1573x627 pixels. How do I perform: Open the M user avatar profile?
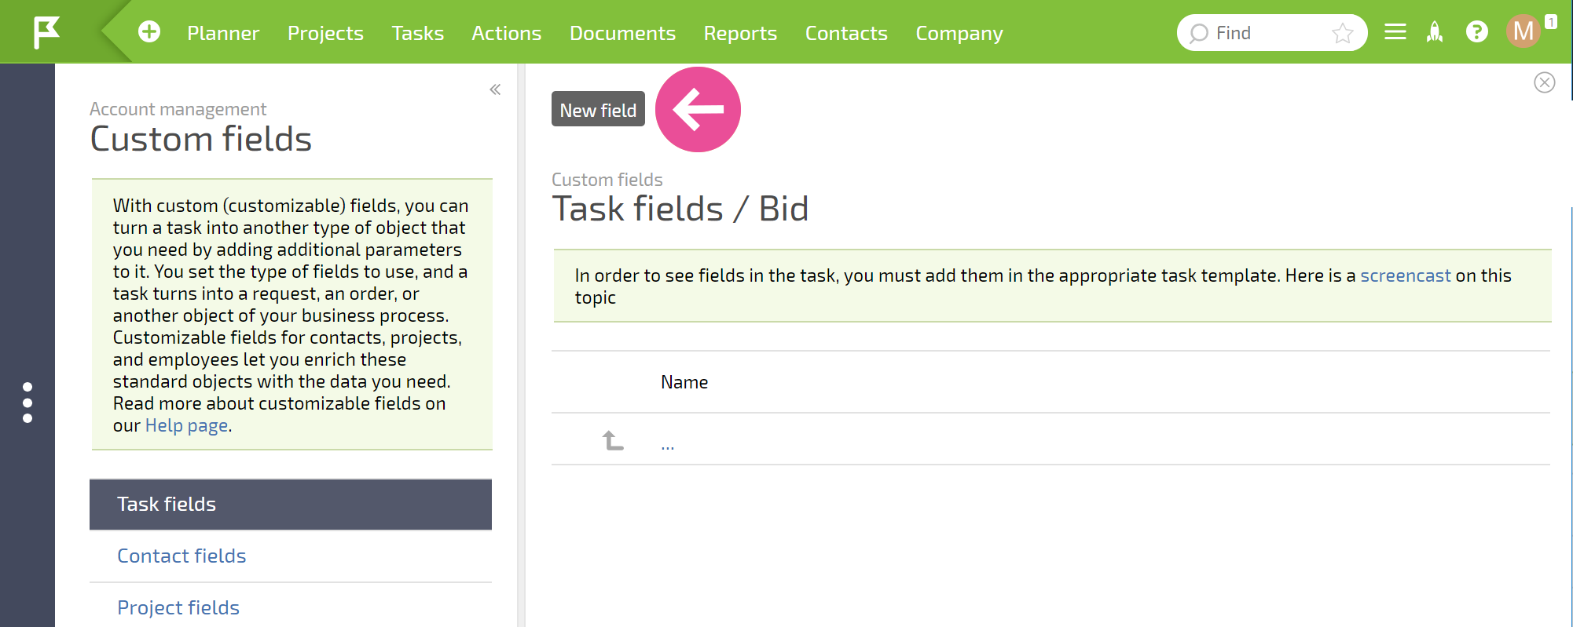coord(1523,31)
